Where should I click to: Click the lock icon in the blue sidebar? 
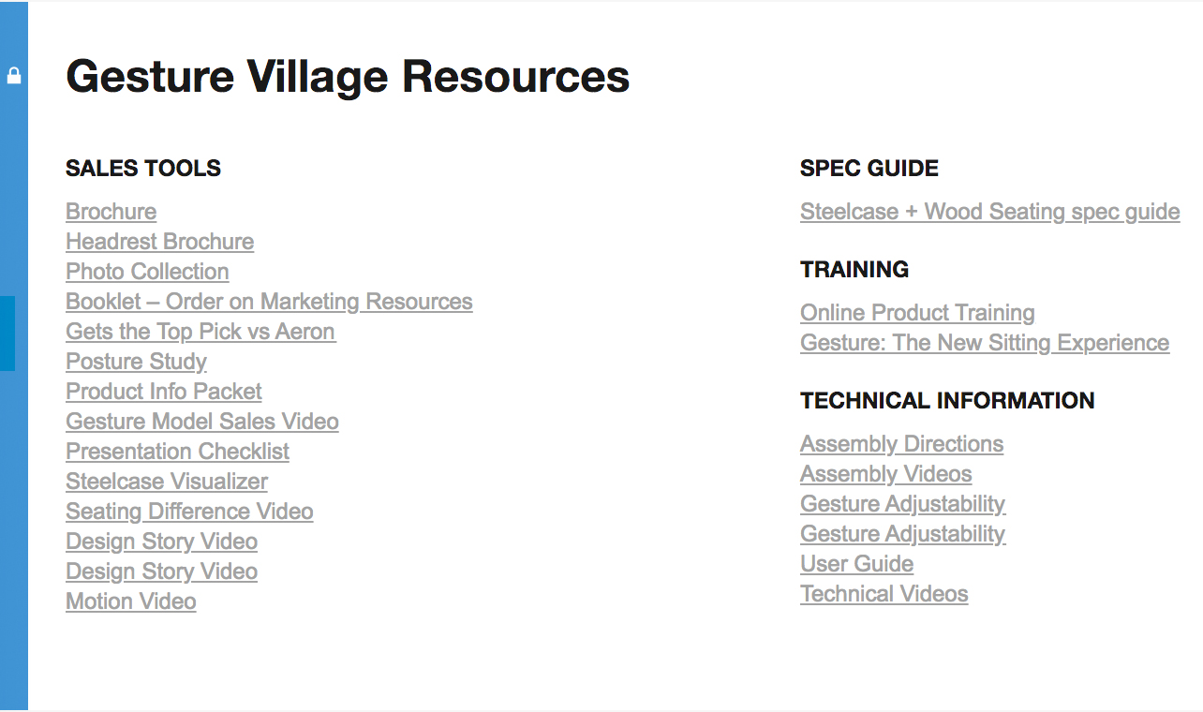point(13,76)
